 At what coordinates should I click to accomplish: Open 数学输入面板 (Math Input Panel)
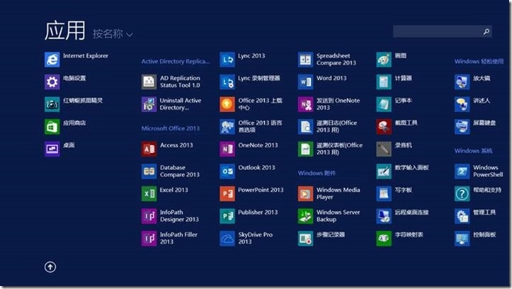[403, 171]
